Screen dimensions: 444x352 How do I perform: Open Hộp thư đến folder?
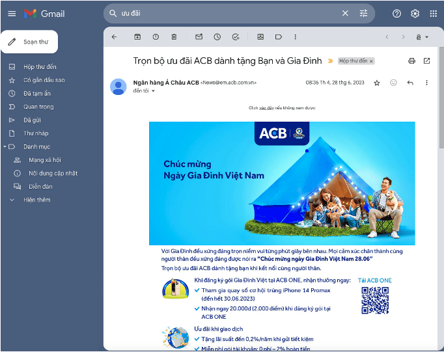click(x=40, y=67)
